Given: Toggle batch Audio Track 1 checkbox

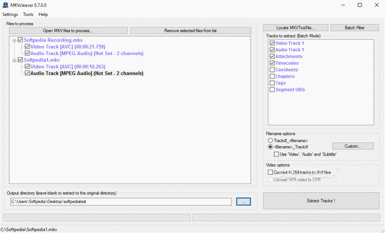Looking at the screenshot, I should point(272,50).
